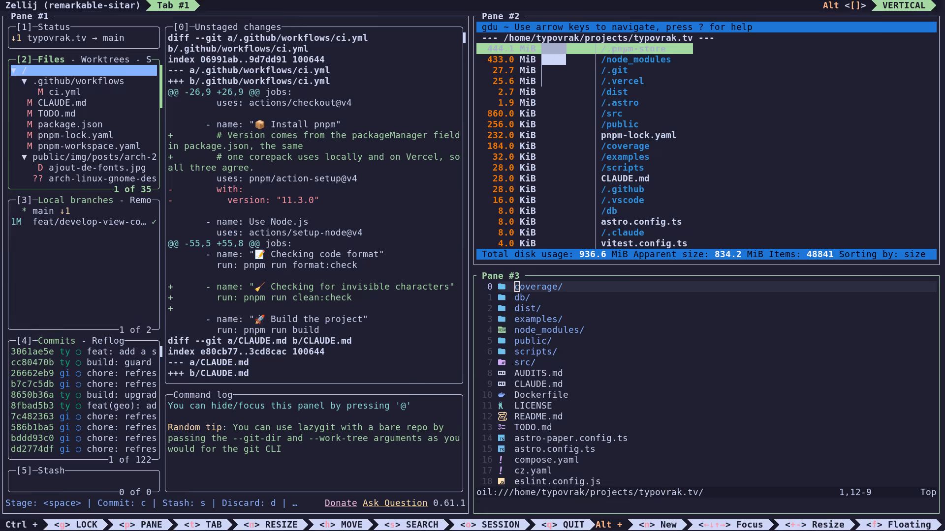Collapse the public/img/posts/arch-2 folder

click(24, 157)
